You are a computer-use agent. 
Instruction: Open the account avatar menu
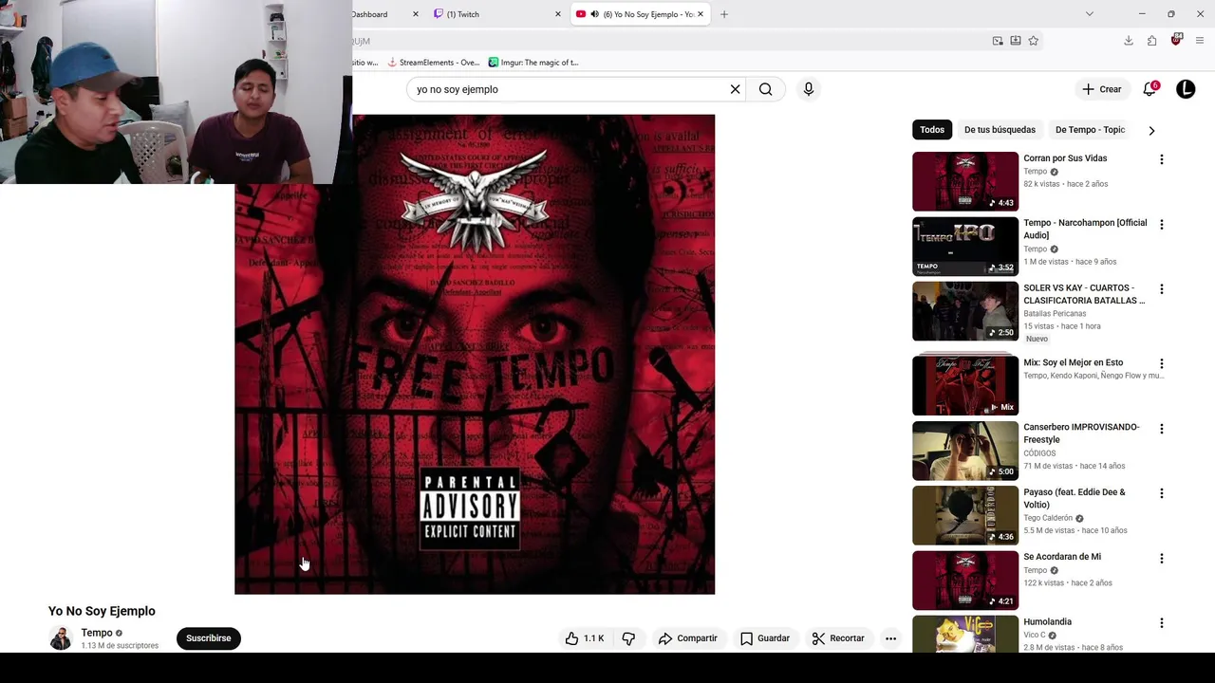tap(1186, 89)
